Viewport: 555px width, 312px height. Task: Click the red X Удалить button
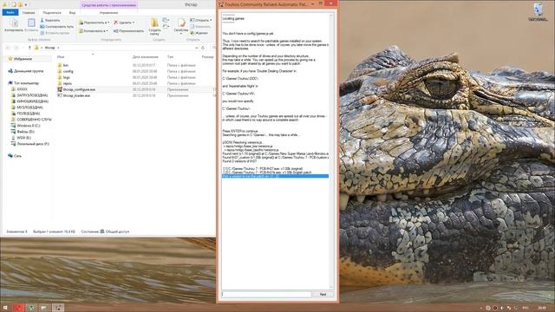(124, 23)
